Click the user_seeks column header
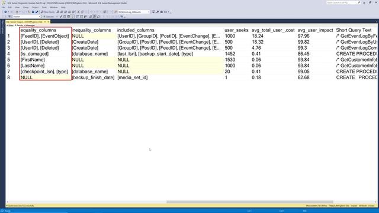Viewport: 379px width, 213px height. point(236,30)
